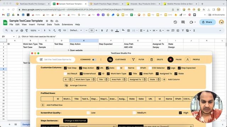The width and height of the screenshot is (227, 127).
Task: Toggle the COMMAND switch
Action: point(94,60)
